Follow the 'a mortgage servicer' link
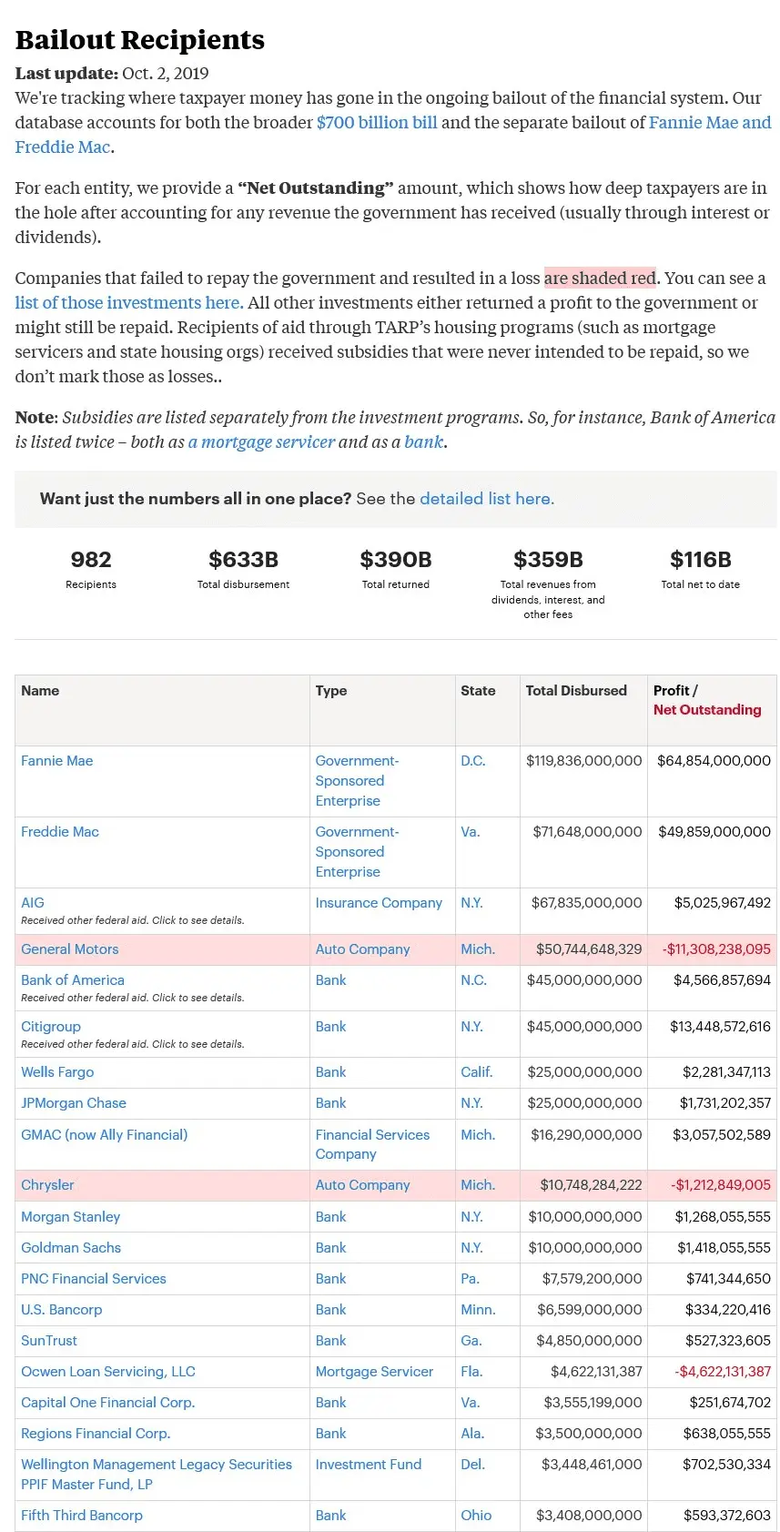Image resolution: width=780 pixels, height=1532 pixels. (x=261, y=441)
